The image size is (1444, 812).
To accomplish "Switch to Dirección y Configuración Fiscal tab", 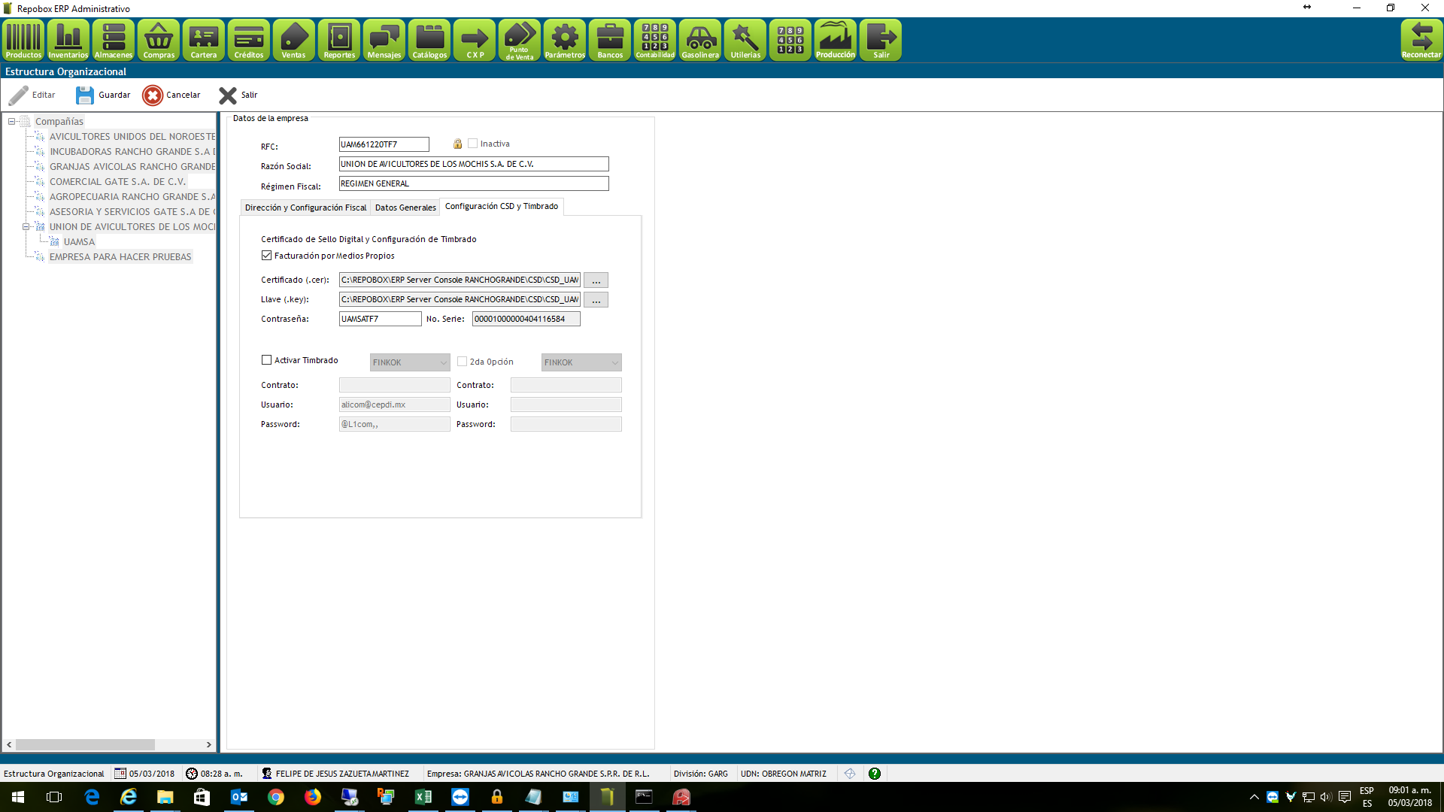I will [x=305, y=208].
